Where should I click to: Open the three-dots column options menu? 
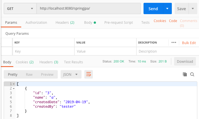pos(174,42)
